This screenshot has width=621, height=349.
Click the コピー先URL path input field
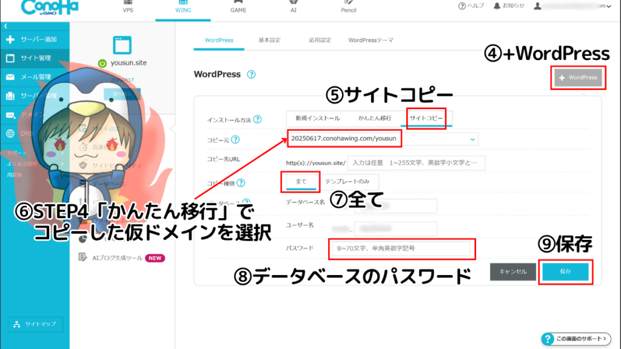pyautogui.click(x=416, y=162)
